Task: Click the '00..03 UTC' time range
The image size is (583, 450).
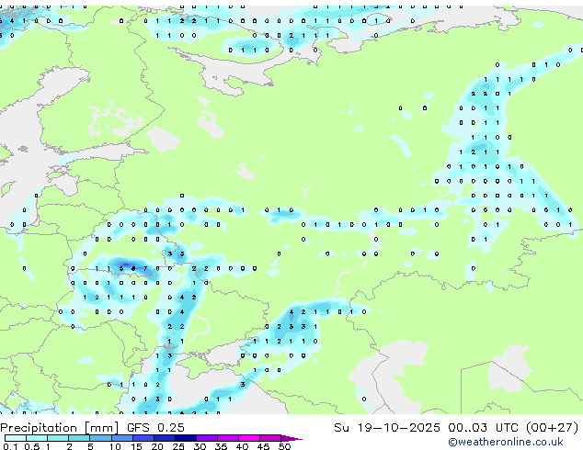Action: pos(483,428)
